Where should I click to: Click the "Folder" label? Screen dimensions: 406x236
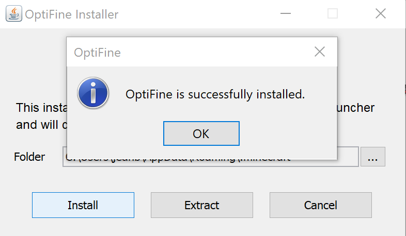29,157
